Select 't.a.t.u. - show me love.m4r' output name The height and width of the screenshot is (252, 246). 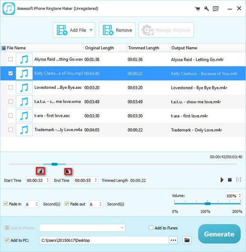point(196,102)
